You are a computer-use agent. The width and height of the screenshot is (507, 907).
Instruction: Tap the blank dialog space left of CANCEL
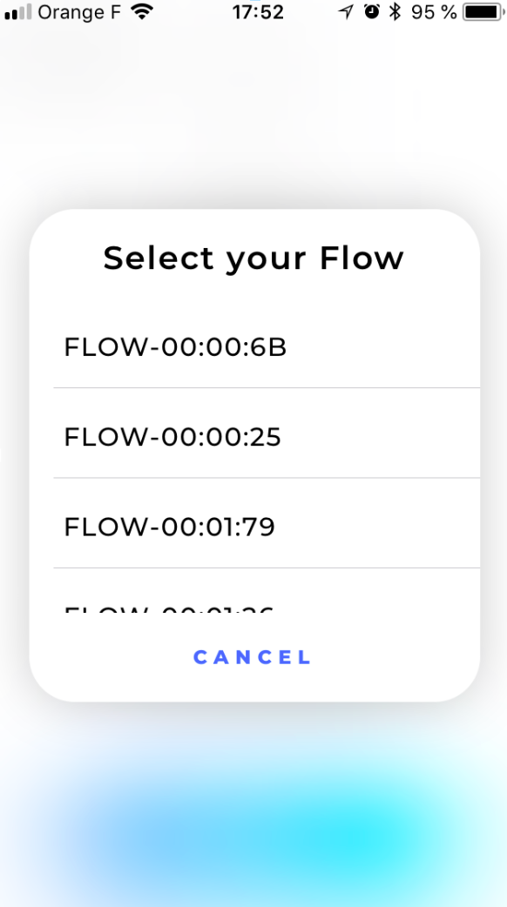click(110, 657)
